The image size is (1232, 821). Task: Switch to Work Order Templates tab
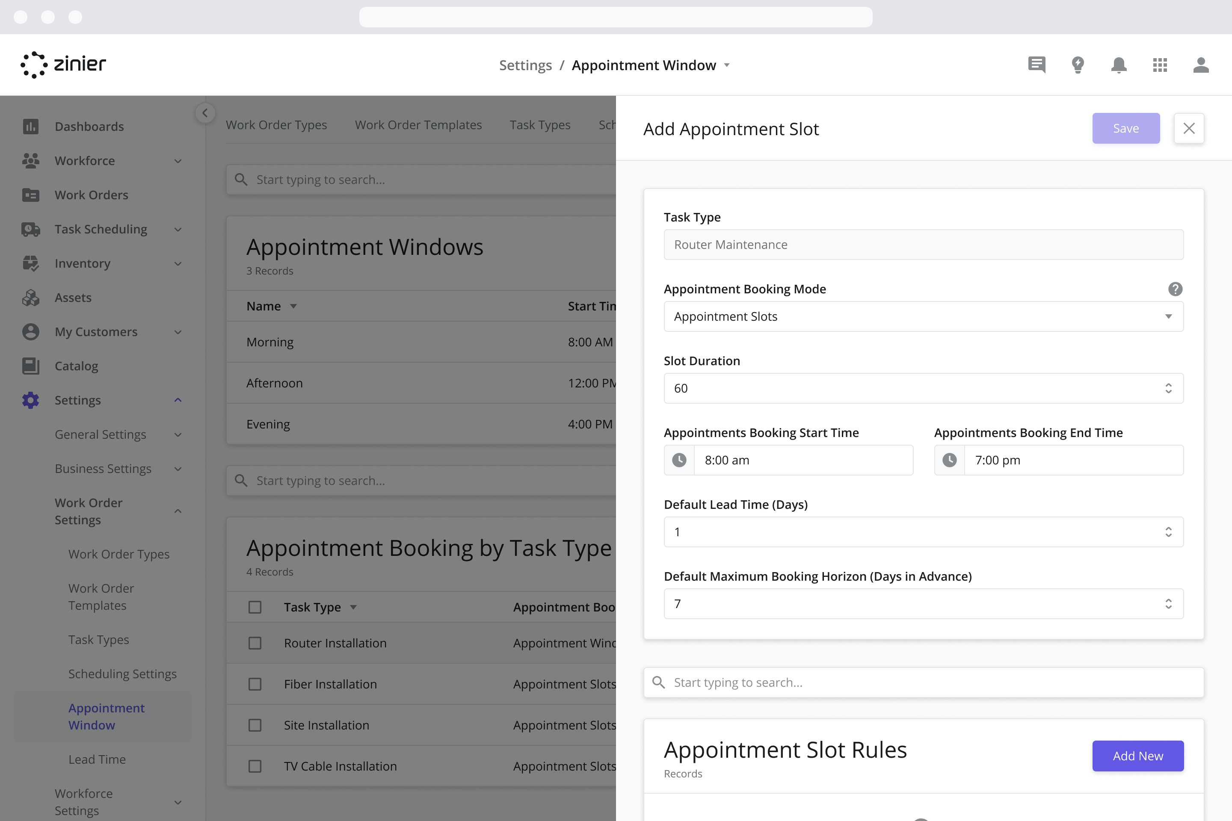[x=418, y=124]
